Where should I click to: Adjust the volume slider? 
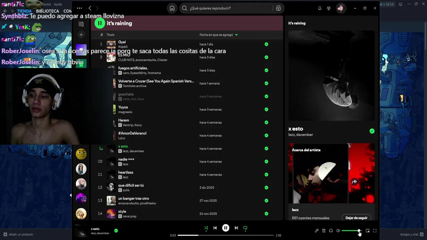tap(351, 231)
